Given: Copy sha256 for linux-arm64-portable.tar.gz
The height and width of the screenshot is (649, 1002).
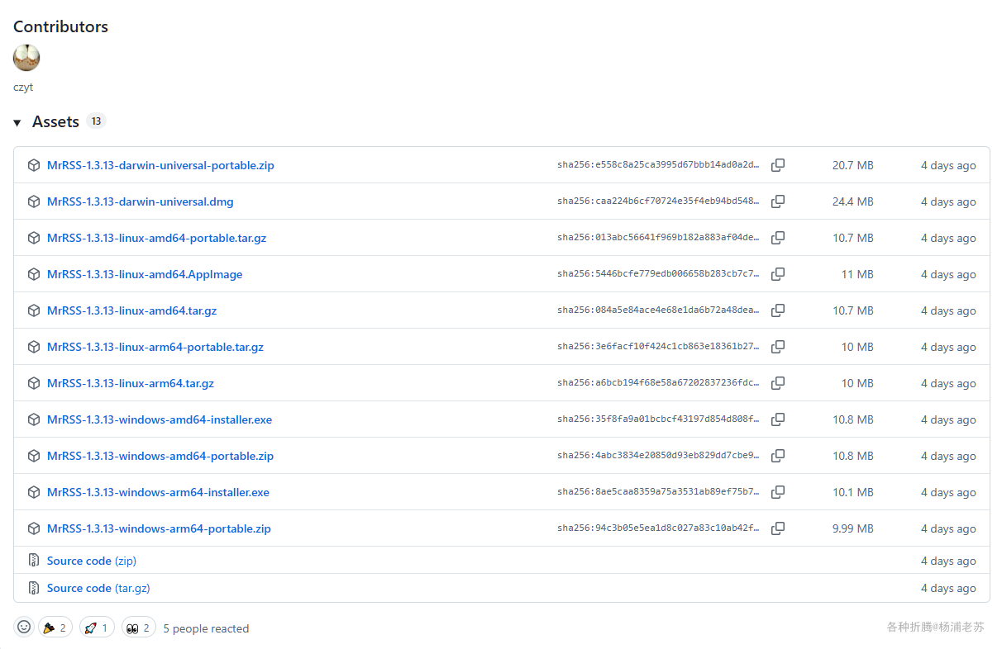Looking at the screenshot, I should click(778, 347).
